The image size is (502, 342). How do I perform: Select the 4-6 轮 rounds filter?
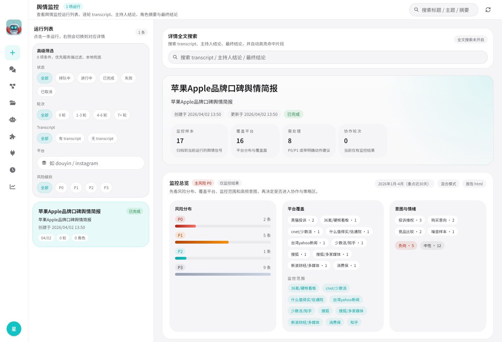102,115
